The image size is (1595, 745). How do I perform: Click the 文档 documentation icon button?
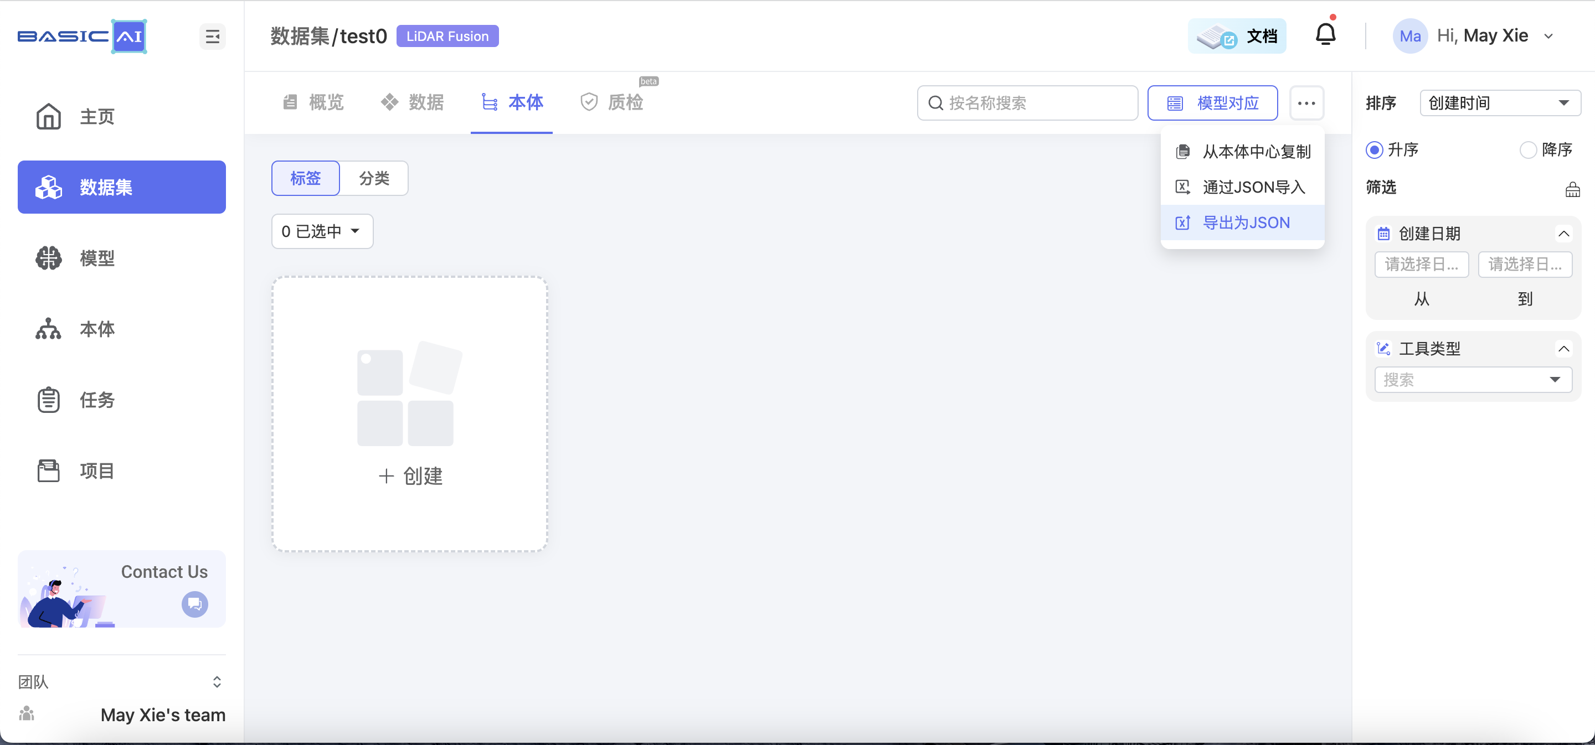pos(1237,36)
